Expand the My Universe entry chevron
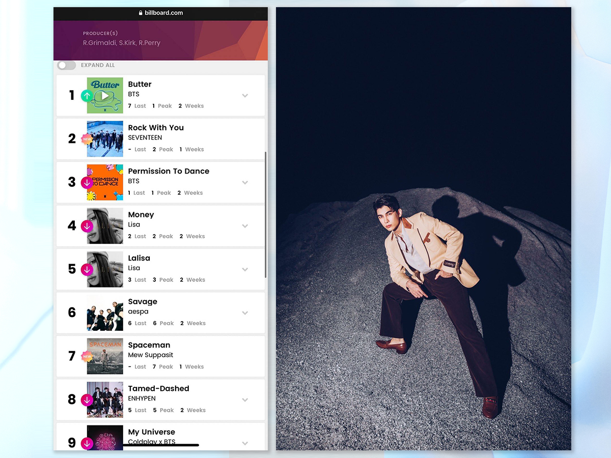 (x=245, y=443)
